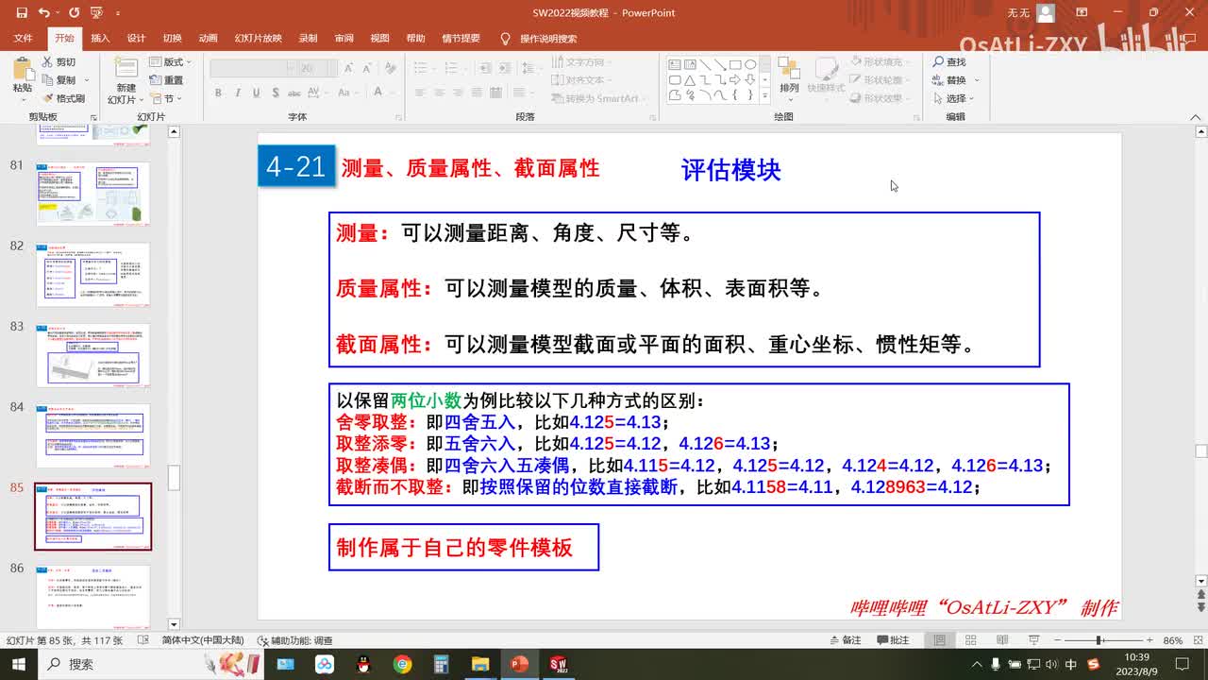Click the user account avatar icon
Screen dimensions: 1208x680
1045,13
